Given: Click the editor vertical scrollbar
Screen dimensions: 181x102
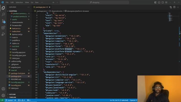Looking at the screenshot, I should 180,44.
